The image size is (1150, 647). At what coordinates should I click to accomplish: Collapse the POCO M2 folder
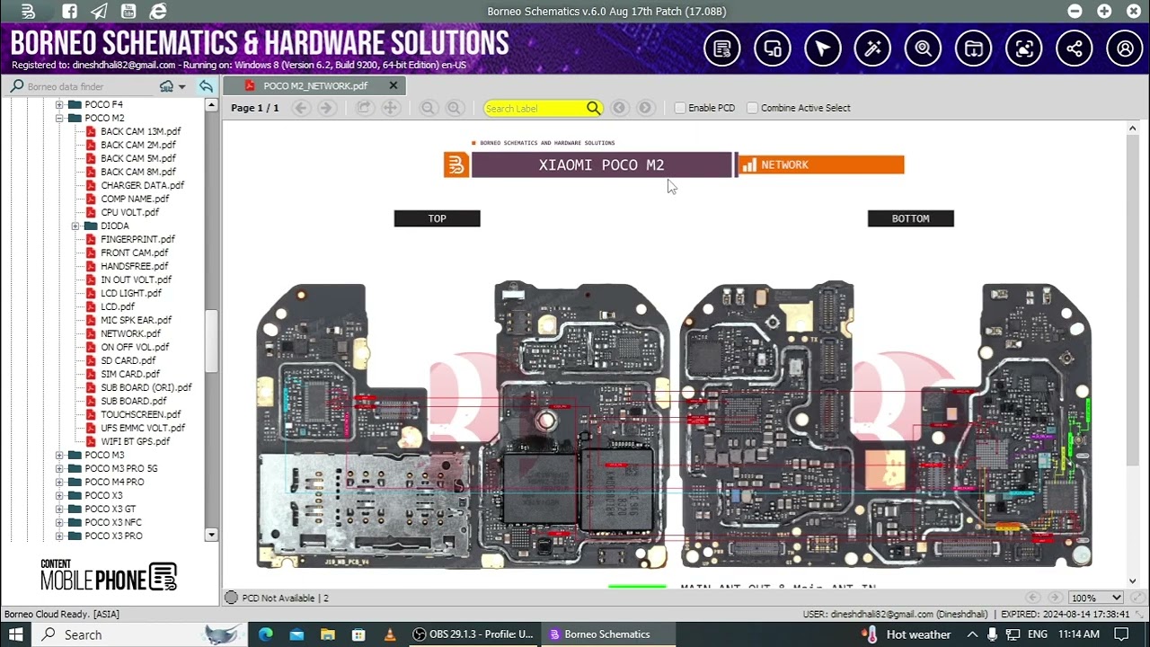[x=59, y=118]
